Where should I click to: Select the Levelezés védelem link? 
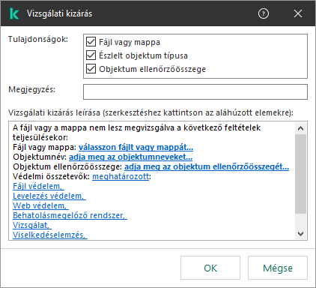pos(49,196)
